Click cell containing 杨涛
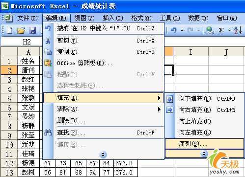245x177 pixels. (x=28, y=163)
